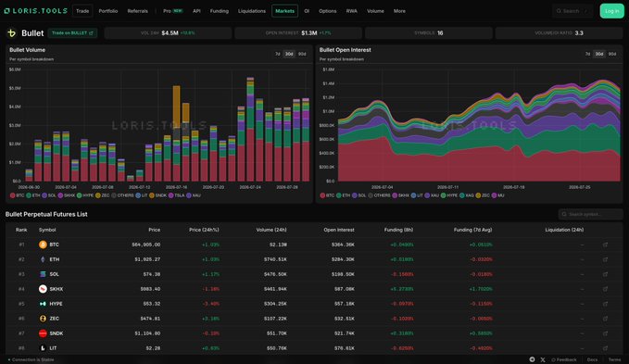Toggle BTC series in Open Interest legend
This screenshot has height=364, width=629.
[x=327, y=195]
